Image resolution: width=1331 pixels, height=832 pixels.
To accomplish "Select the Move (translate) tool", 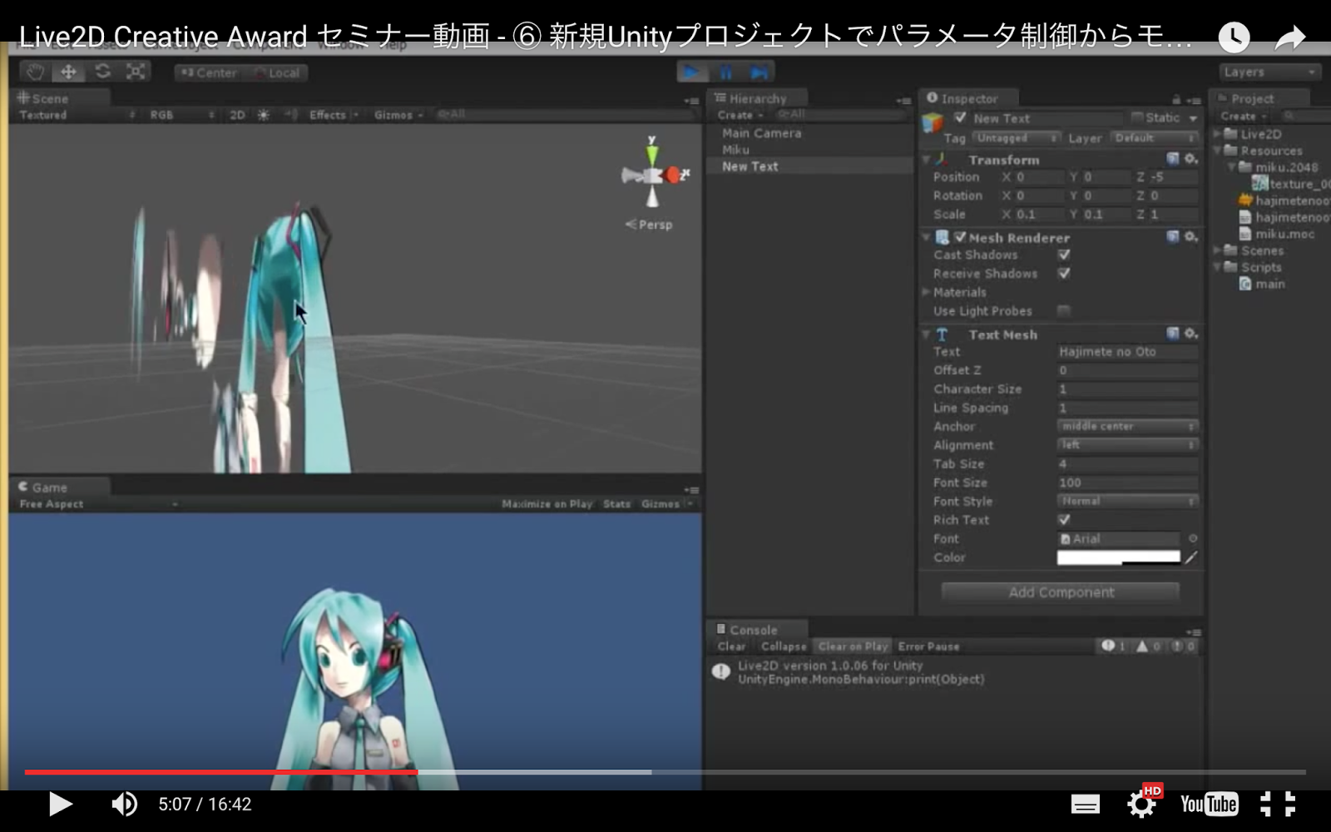I will click(x=68, y=72).
